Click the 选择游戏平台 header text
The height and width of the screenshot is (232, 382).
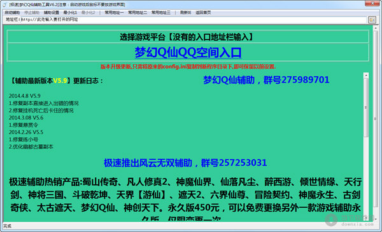[187, 37]
